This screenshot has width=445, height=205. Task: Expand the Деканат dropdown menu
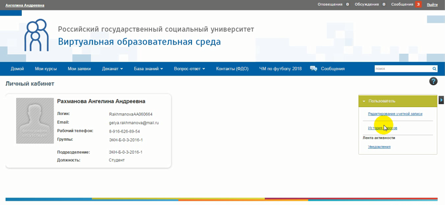pos(112,69)
